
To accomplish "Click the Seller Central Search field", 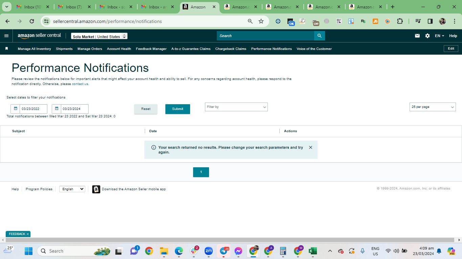I will coord(265,36).
